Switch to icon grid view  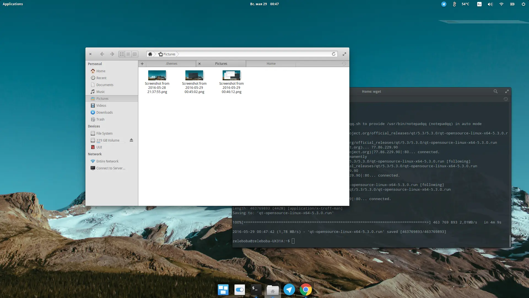(122, 54)
